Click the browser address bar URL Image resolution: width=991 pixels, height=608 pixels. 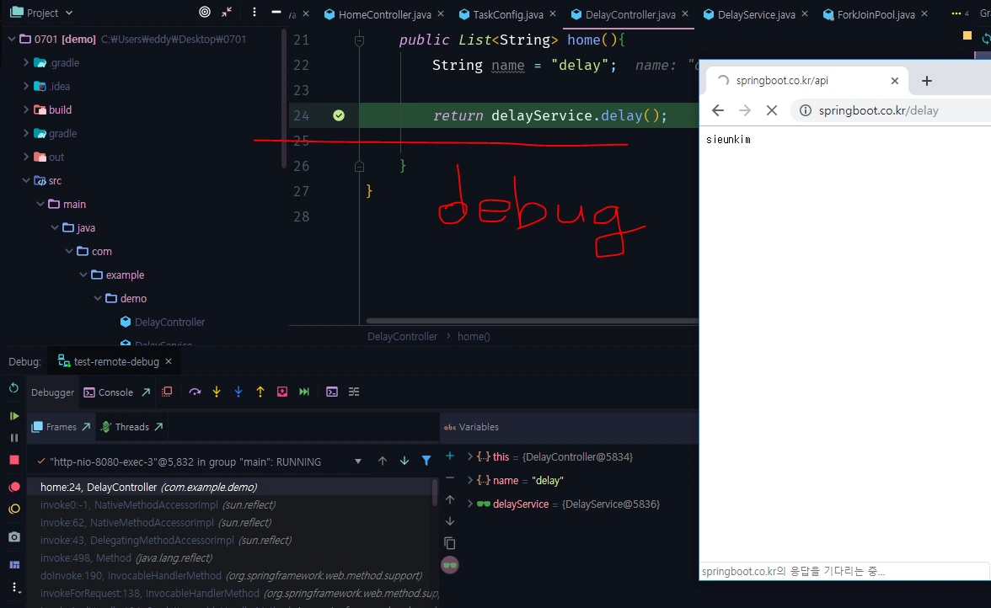pos(878,110)
